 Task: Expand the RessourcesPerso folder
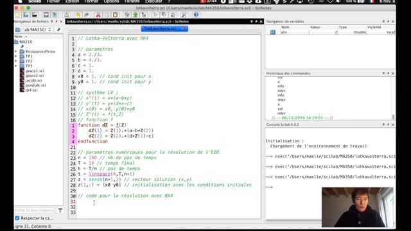point(16,51)
